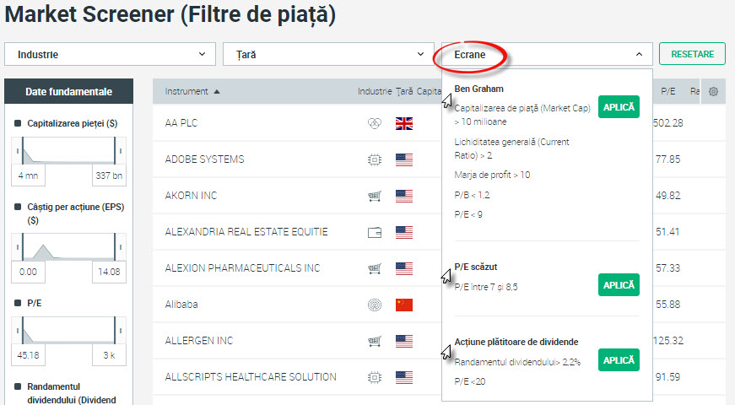
Task: Click the Țară column header in table
Action: (404, 91)
